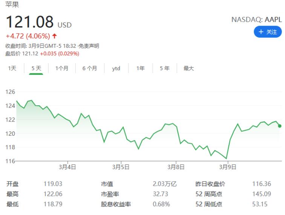
Task: Click the previous close value 116.36
Action: tap(262, 184)
